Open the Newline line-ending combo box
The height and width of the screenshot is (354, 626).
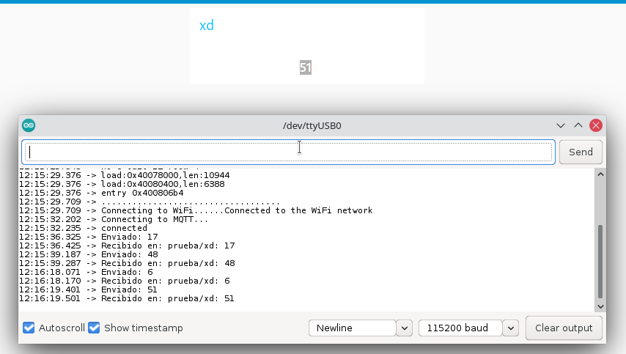pyautogui.click(x=353, y=328)
